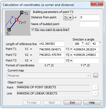The width and height of the screenshot is (106, 109).
Task: Click the Exit button
Action: (73, 103)
